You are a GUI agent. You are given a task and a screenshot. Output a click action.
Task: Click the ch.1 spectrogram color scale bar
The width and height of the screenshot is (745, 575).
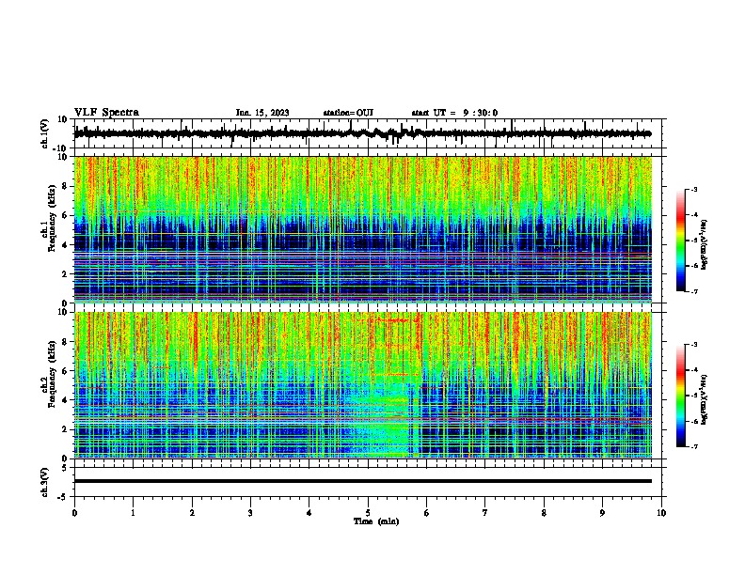pyautogui.click(x=681, y=241)
